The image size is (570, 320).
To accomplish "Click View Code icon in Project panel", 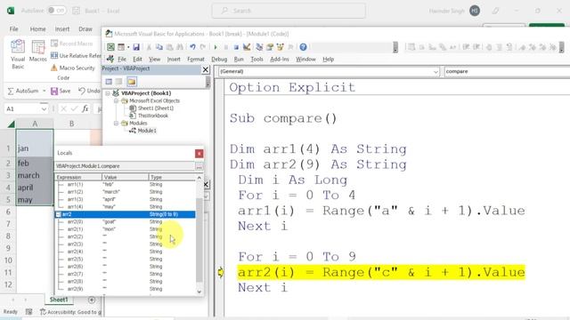I will point(109,82).
